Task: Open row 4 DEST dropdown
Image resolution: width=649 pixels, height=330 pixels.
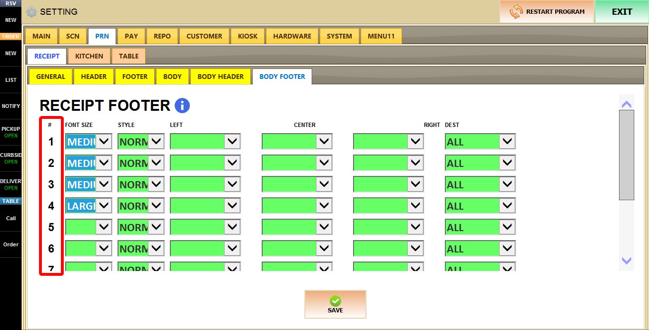Action: point(507,205)
